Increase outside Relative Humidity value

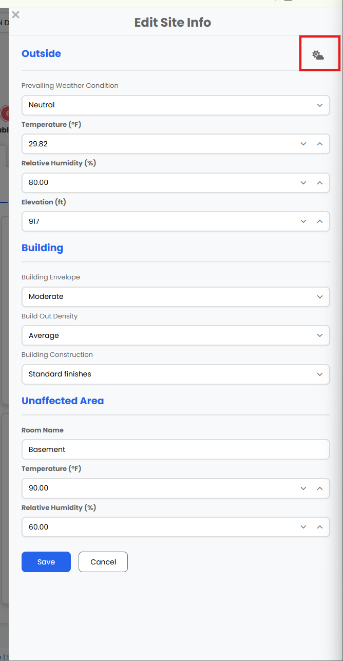click(319, 182)
